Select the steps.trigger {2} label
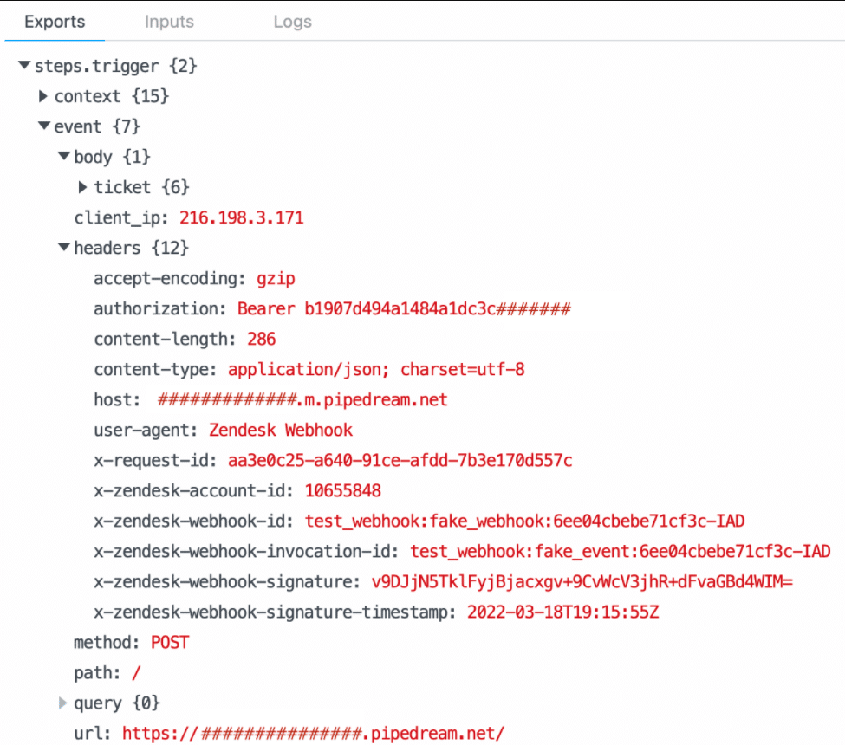845x745 pixels. 116,66
